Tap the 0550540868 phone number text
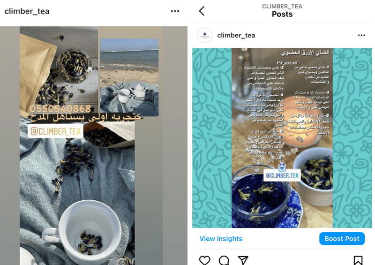 [60, 109]
